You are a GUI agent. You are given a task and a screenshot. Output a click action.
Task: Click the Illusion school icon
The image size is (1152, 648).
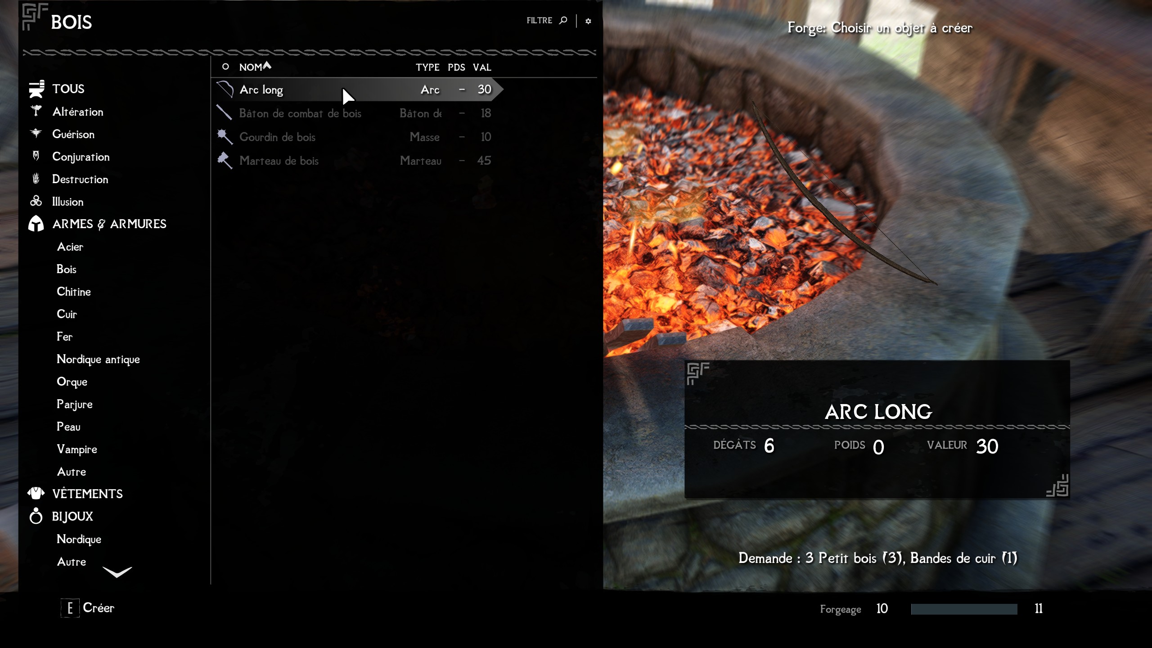tap(36, 201)
